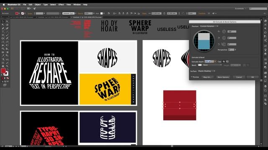Open the Type menu
The width and height of the screenshot is (268, 150).
point(46,5)
